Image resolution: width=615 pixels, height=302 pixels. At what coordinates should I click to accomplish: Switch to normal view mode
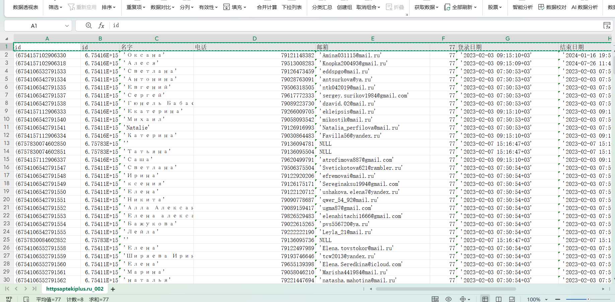coord(485,299)
